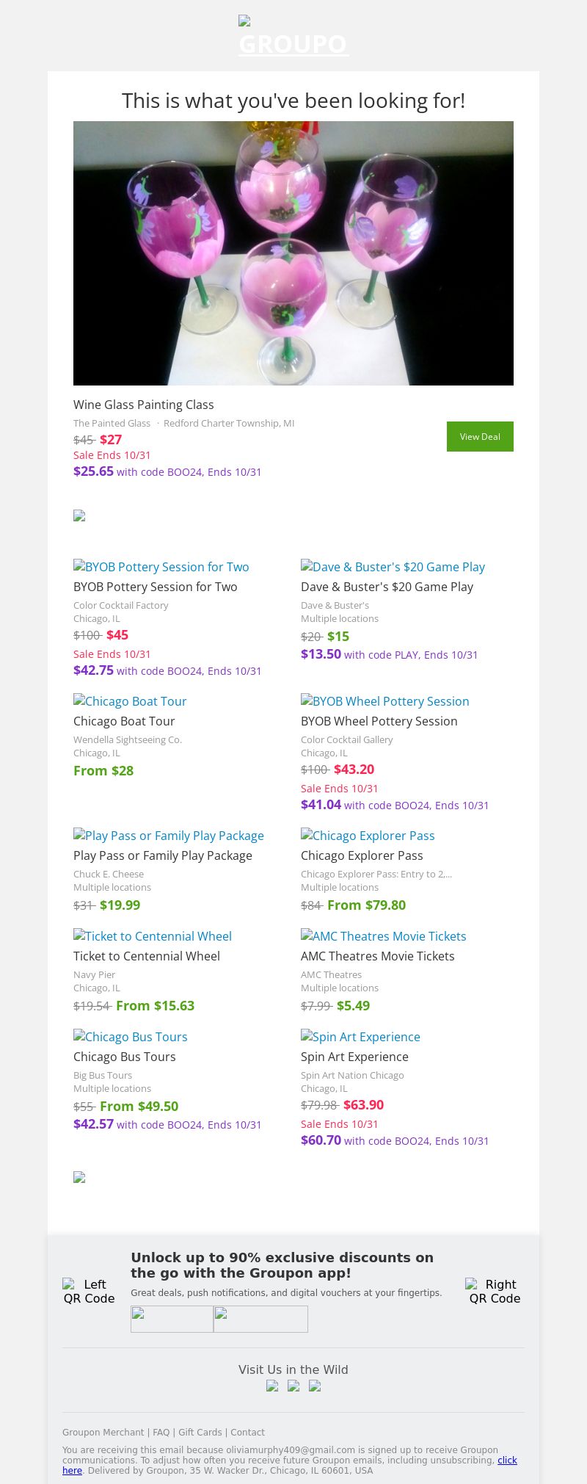The width and height of the screenshot is (587, 1484).
Task: Click the Left QR Code image
Action: (x=89, y=1291)
